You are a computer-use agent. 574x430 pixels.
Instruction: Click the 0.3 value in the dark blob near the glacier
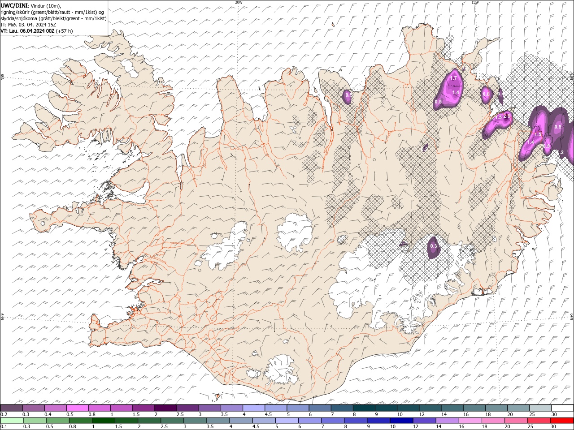pyautogui.click(x=434, y=246)
